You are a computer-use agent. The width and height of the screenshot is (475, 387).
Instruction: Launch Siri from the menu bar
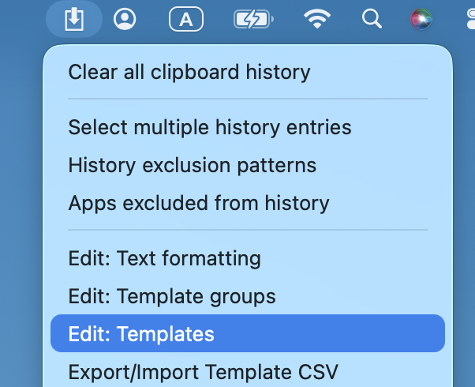pos(421,20)
